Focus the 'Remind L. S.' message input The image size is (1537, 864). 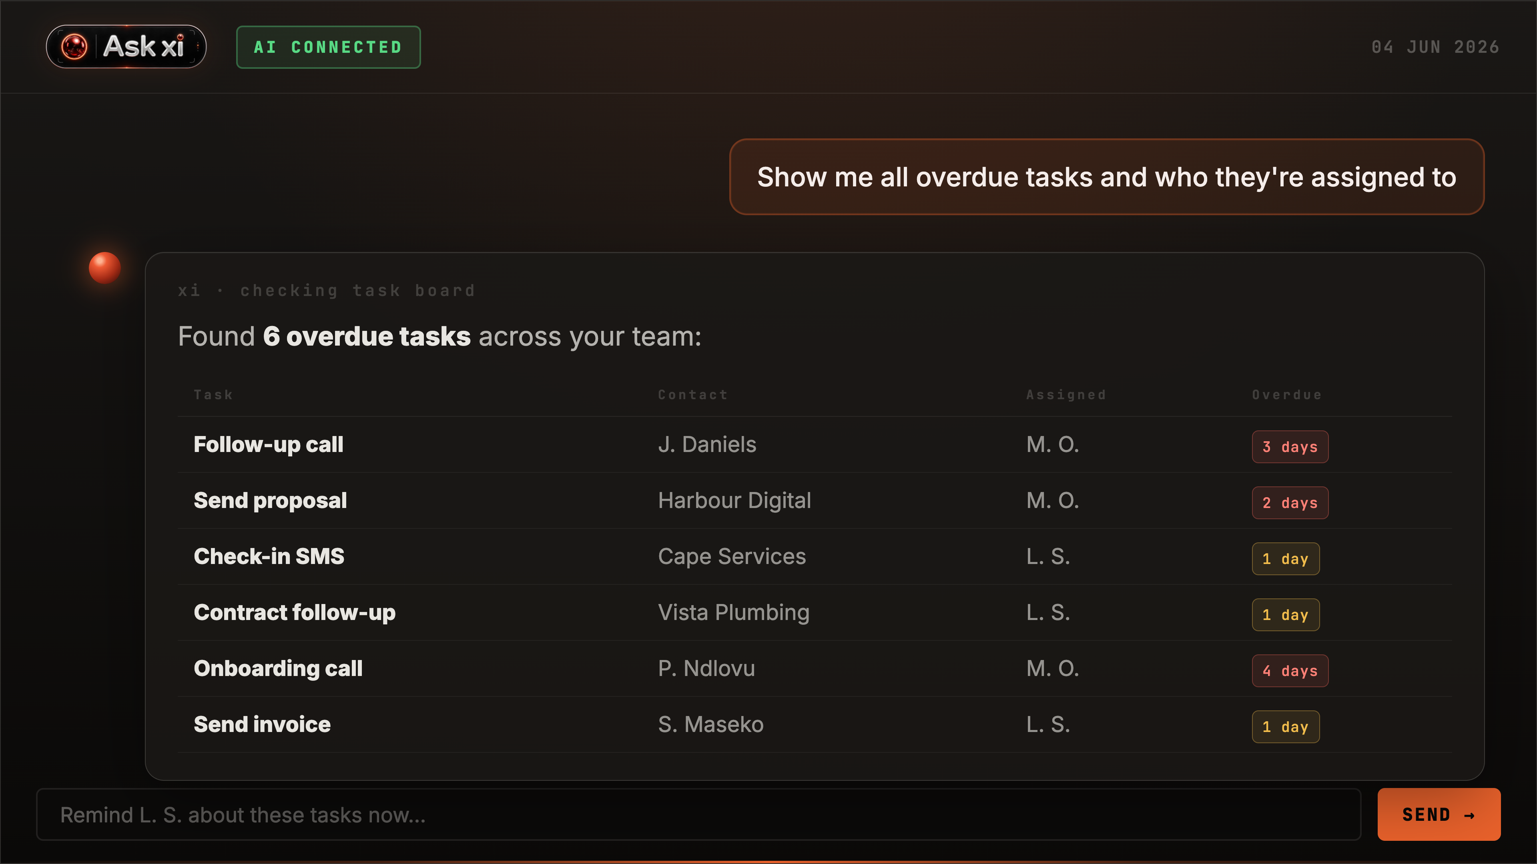(x=699, y=815)
